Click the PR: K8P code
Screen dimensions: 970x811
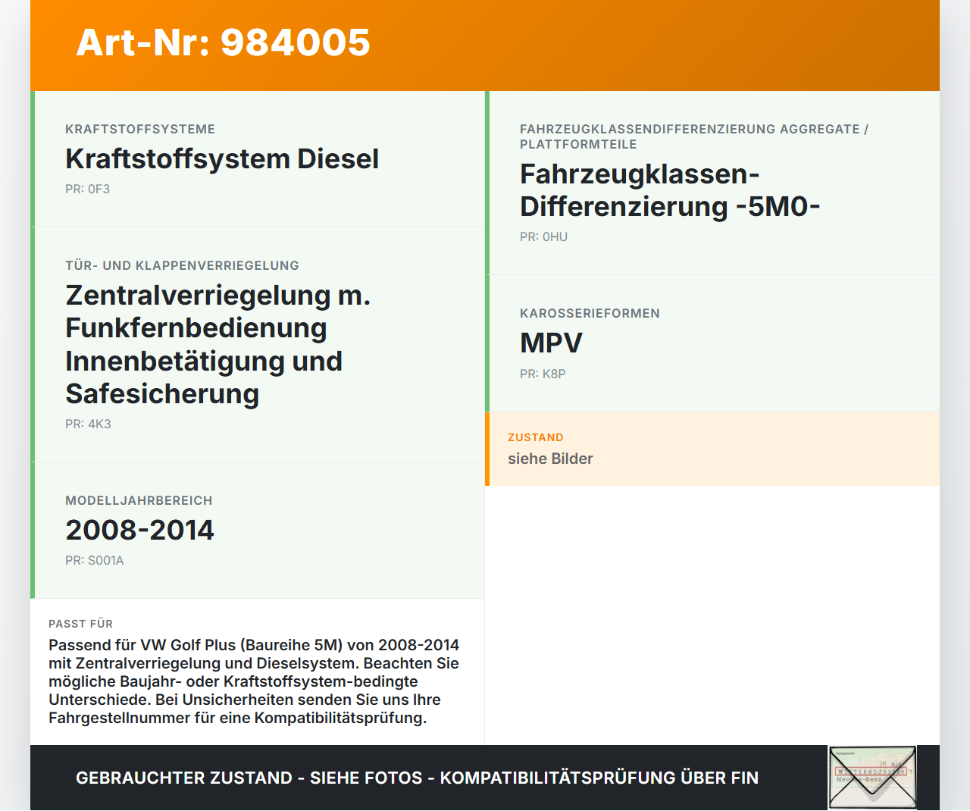coord(542,374)
